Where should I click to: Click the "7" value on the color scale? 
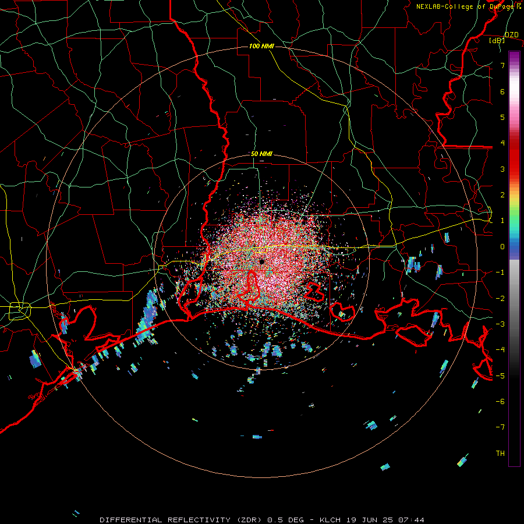pos(502,65)
